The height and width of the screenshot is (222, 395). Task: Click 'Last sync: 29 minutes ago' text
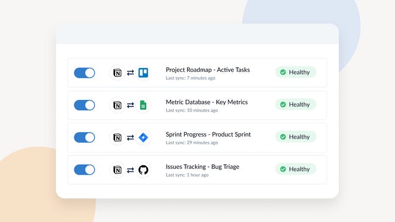192,143
